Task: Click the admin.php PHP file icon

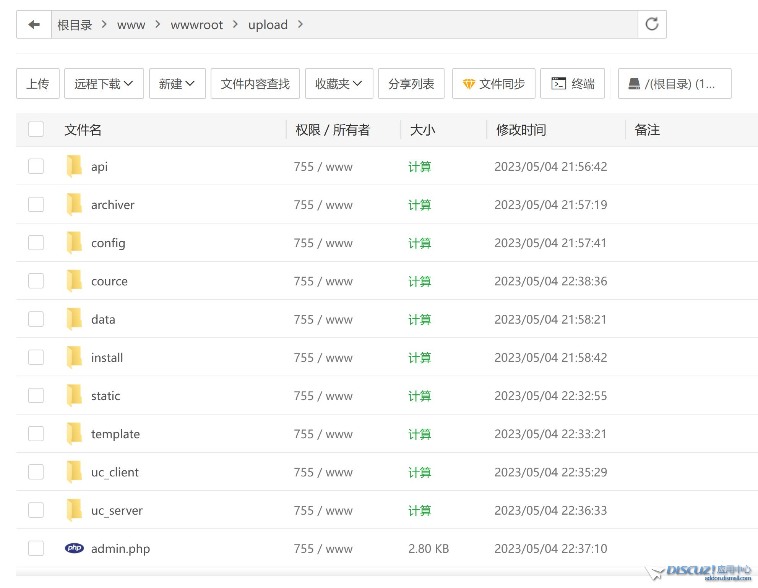Action: 74,548
